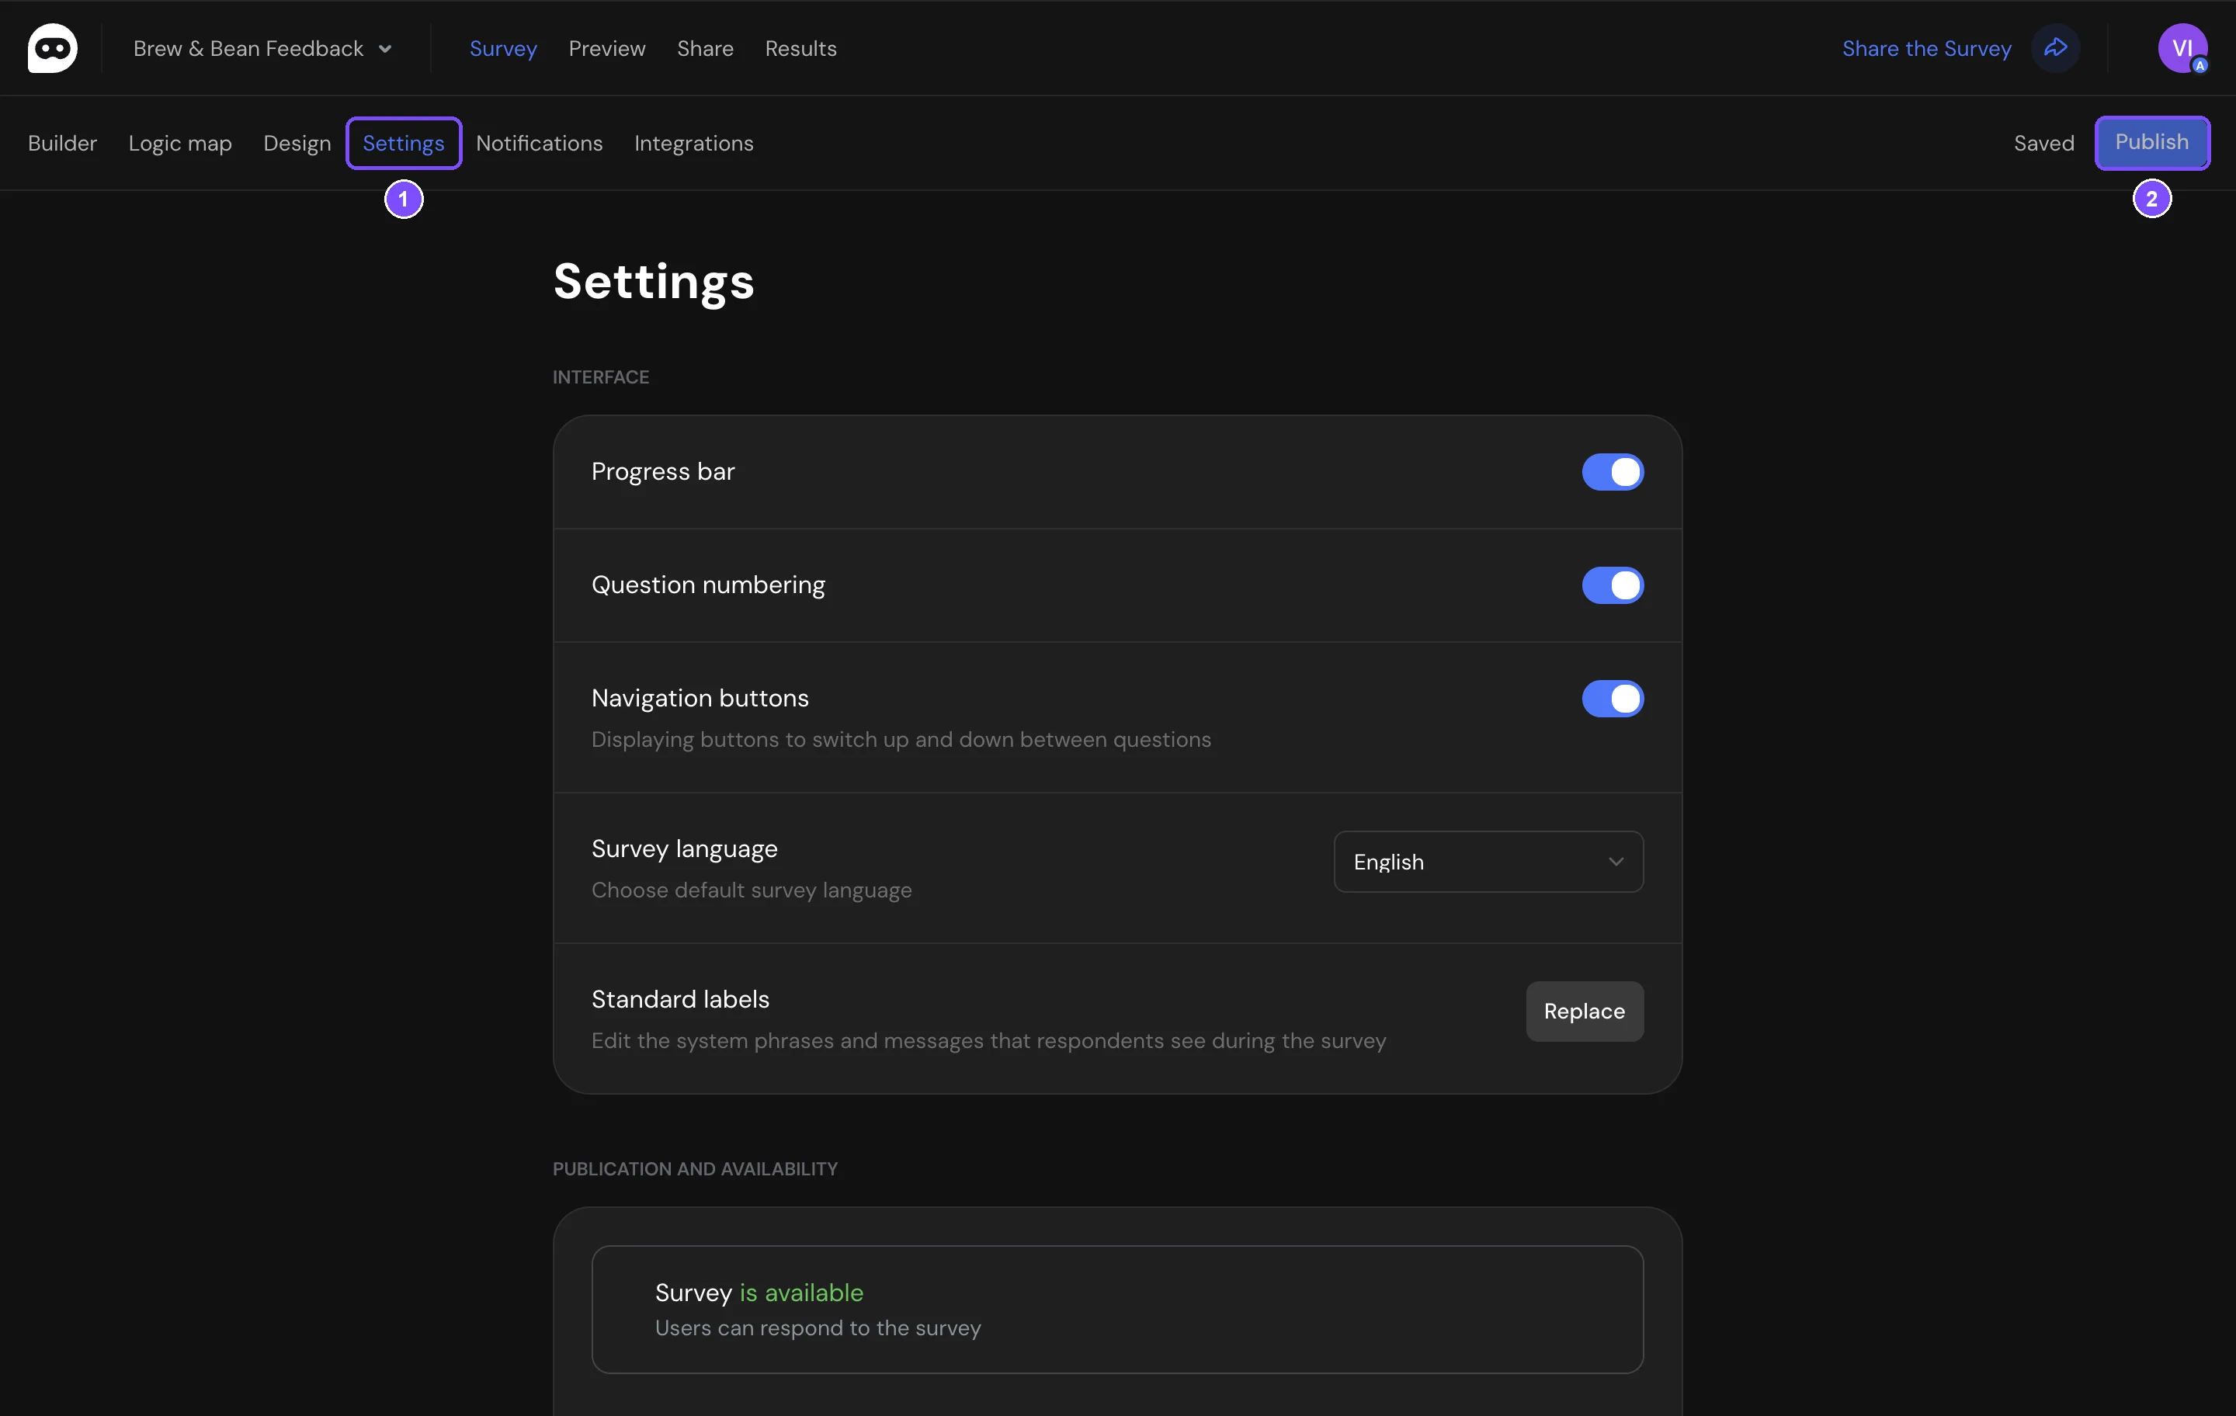Click the Settings page heading

pyautogui.click(x=654, y=281)
